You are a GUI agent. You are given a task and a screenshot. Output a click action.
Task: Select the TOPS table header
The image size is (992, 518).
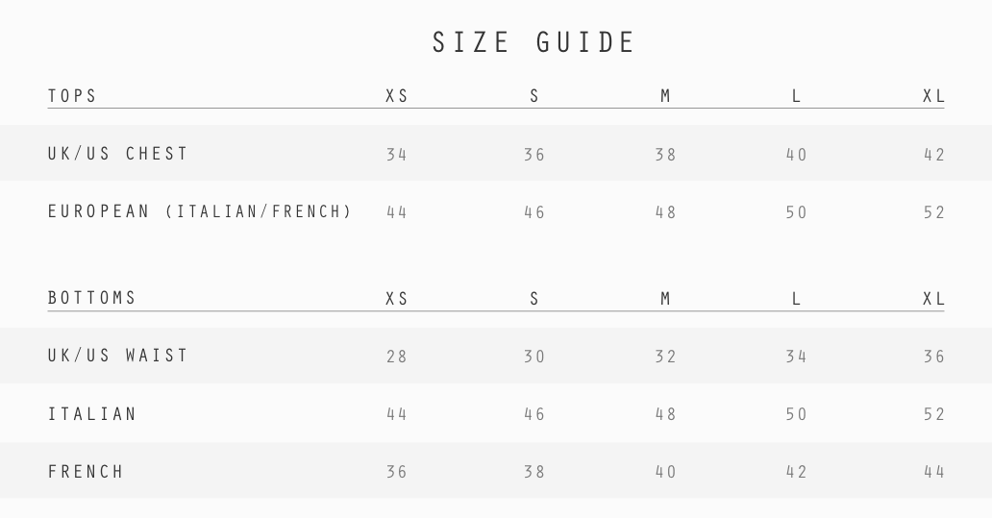(73, 96)
